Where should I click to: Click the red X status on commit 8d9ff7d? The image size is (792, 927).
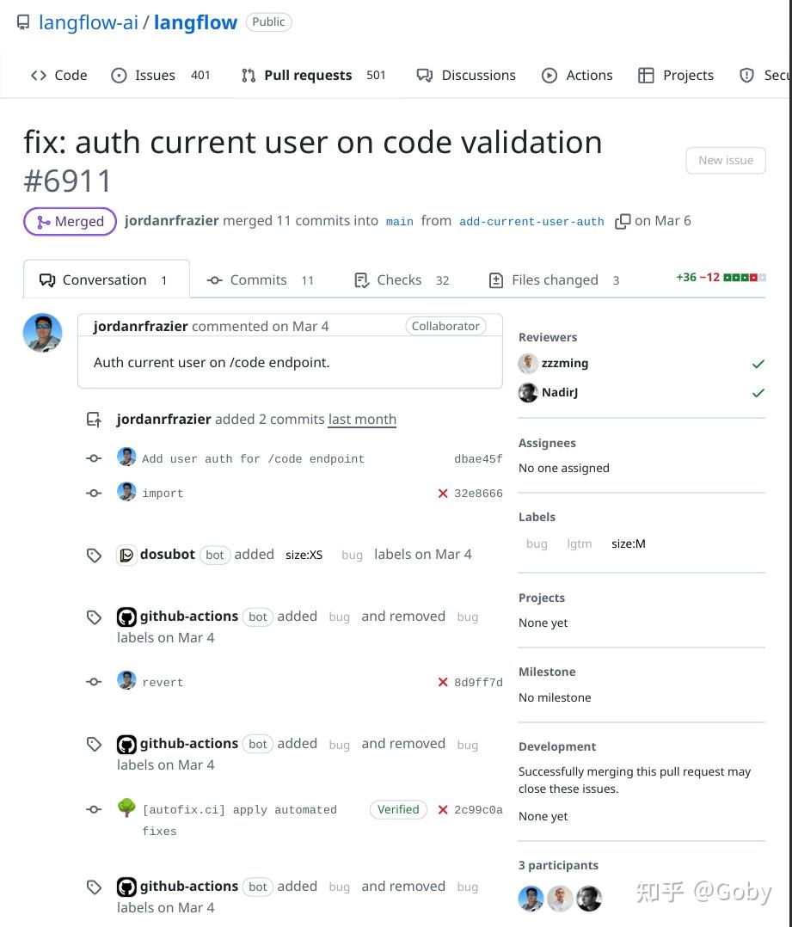[x=443, y=683]
